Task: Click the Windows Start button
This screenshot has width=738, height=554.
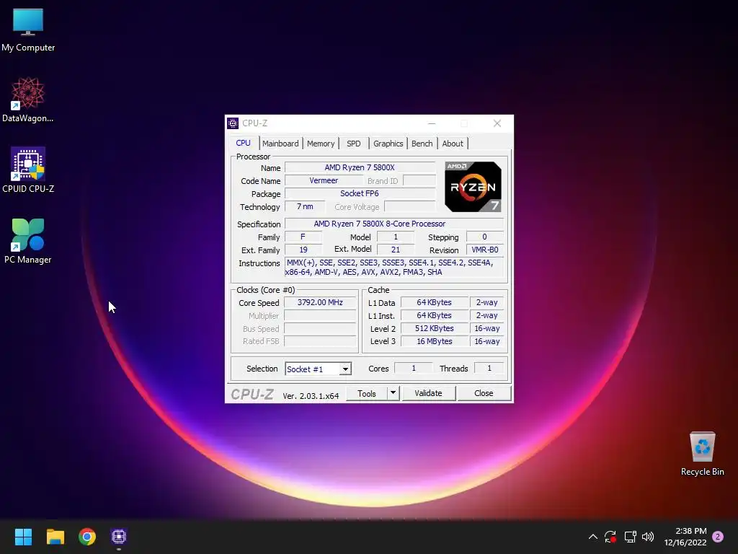Action: 23,537
